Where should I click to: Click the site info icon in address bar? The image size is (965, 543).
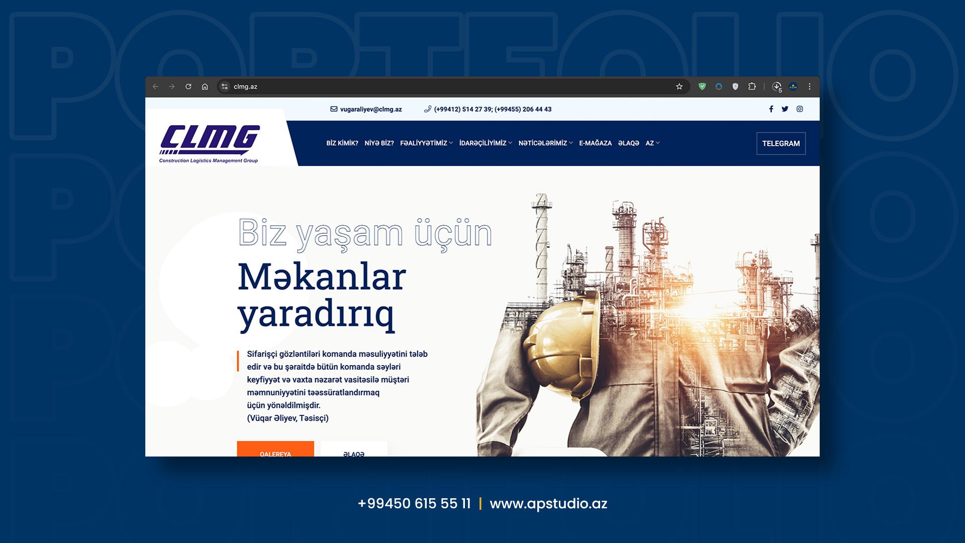[x=225, y=86]
